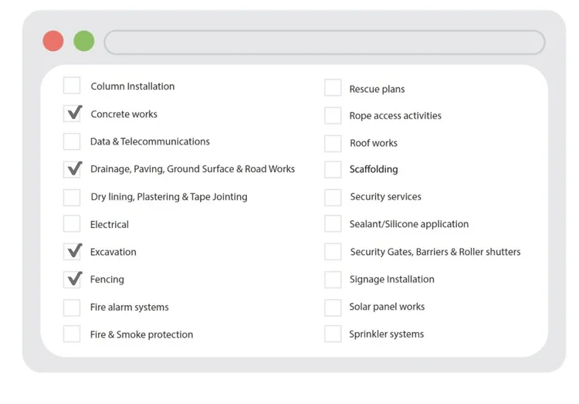Enable the Scaffolding checkbox
579x404 pixels.
(333, 169)
